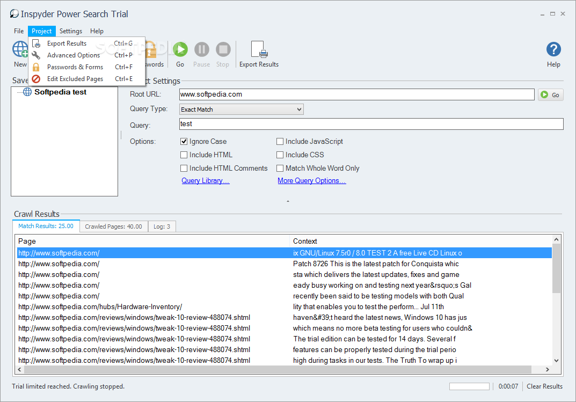This screenshot has width=576, height=402.
Task: Click the Query input field
Action: (x=371, y=124)
